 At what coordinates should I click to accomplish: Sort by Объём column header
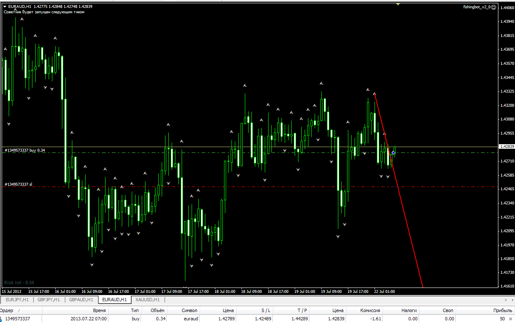154,310
